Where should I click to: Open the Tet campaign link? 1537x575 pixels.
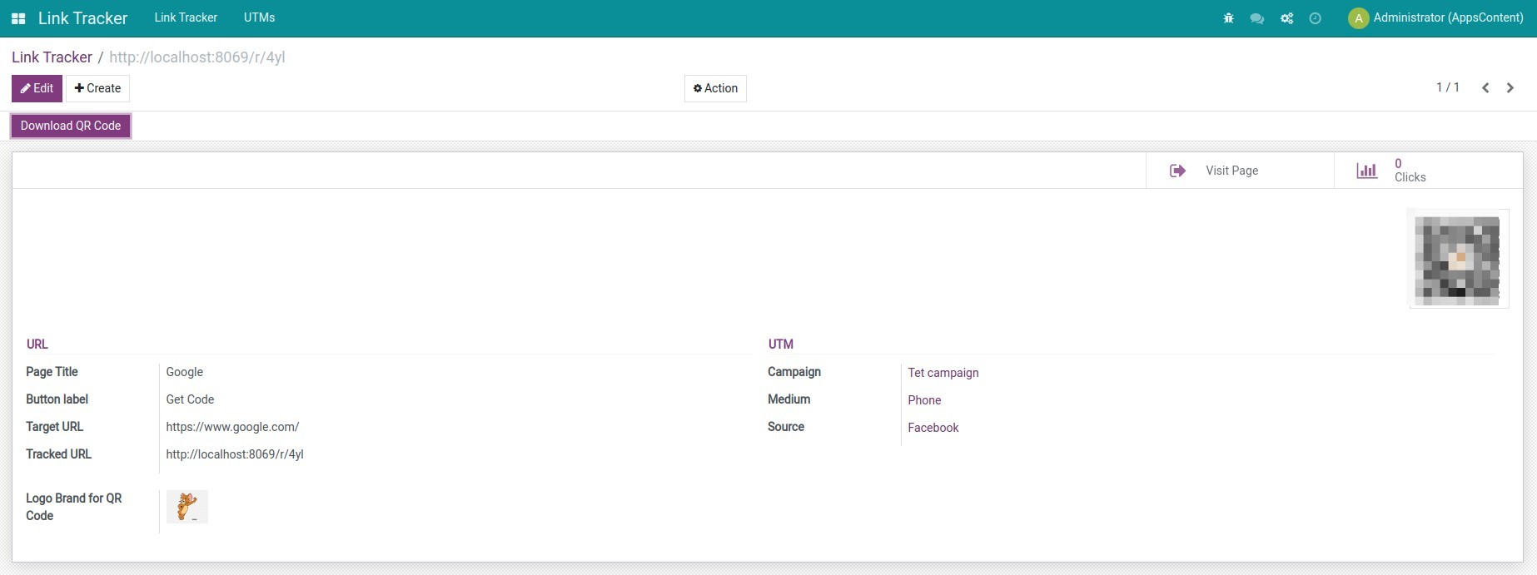(x=943, y=373)
